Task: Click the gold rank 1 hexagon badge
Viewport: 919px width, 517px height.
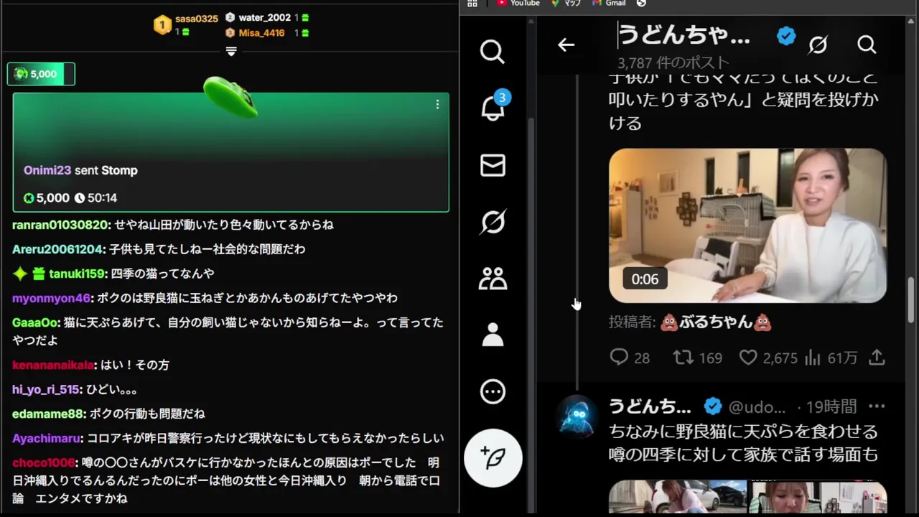Action: click(x=162, y=25)
